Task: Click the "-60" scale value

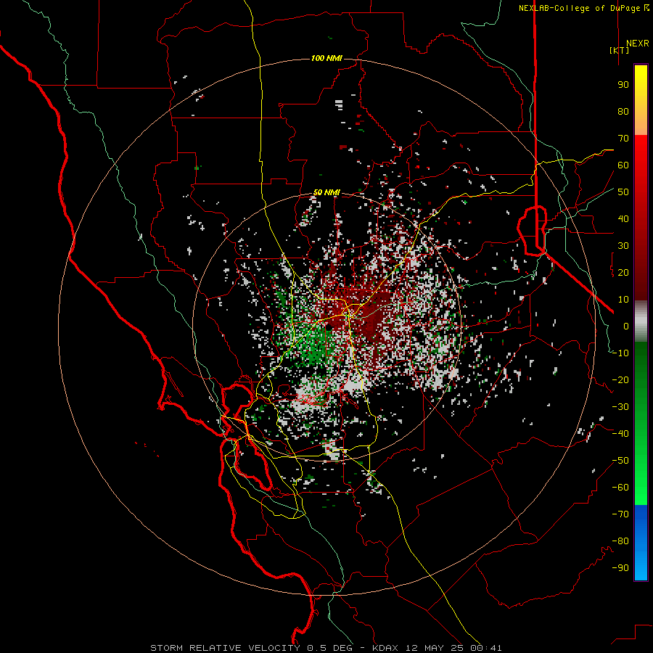Action: (x=620, y=488)
